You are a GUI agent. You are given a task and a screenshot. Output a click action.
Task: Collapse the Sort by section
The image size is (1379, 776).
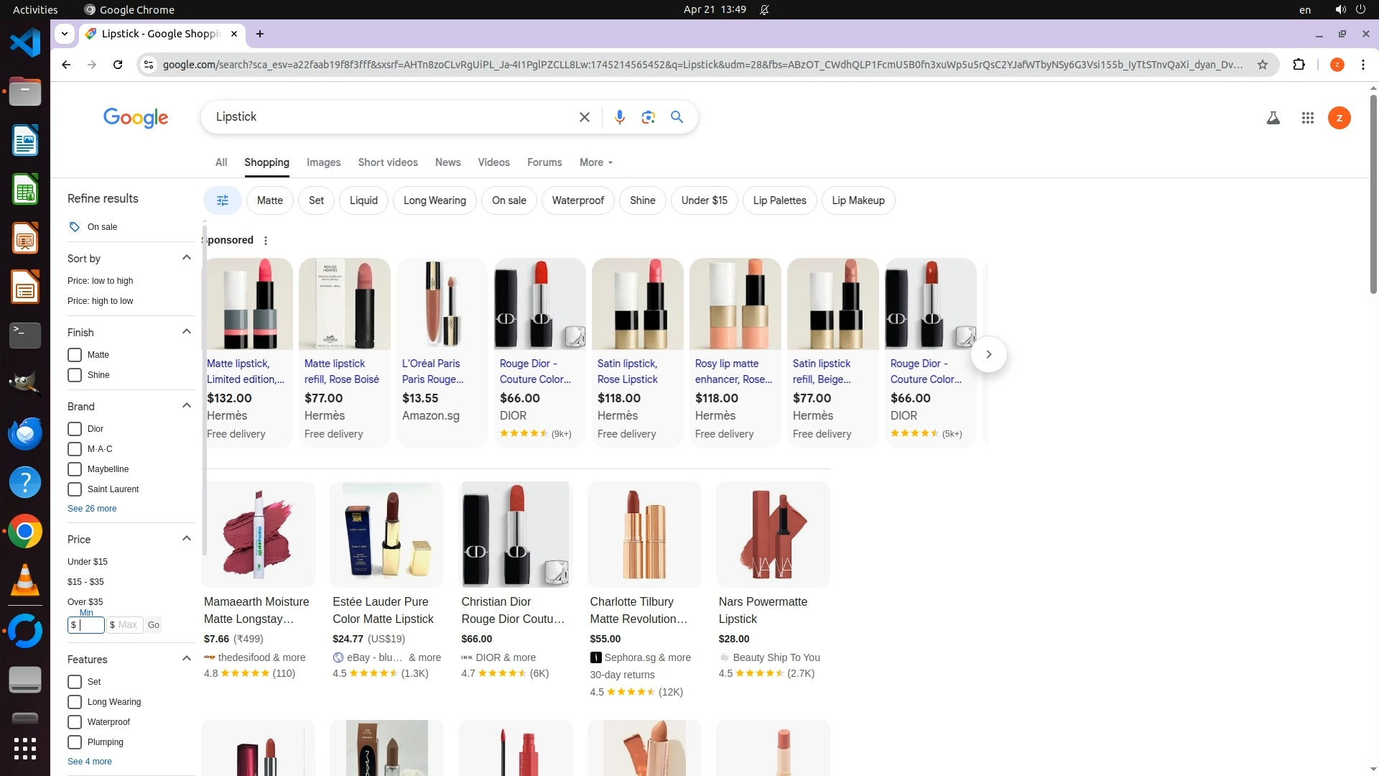point(187,258)
